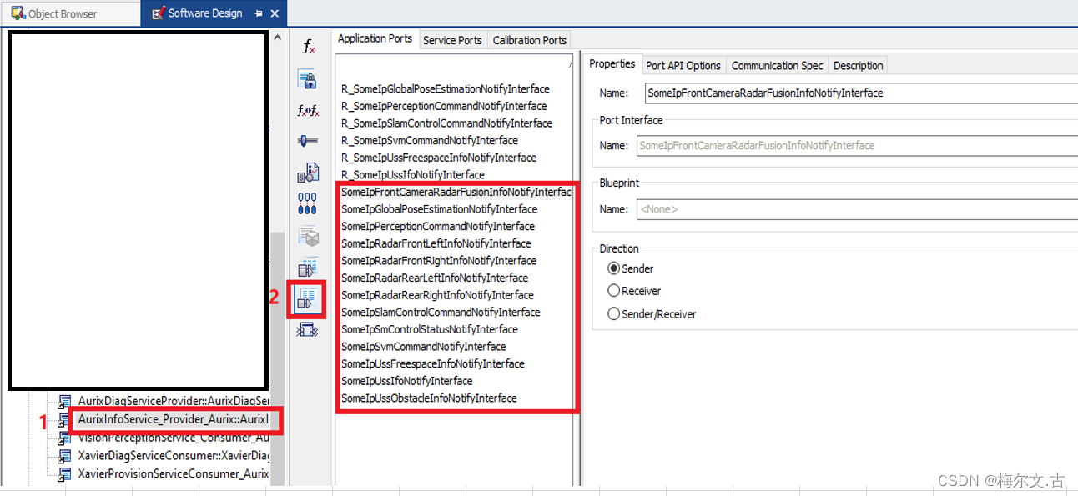Screen dimensions: 1078x496
Task: Click the Name input field under Properties
Action: pos(834,93)
